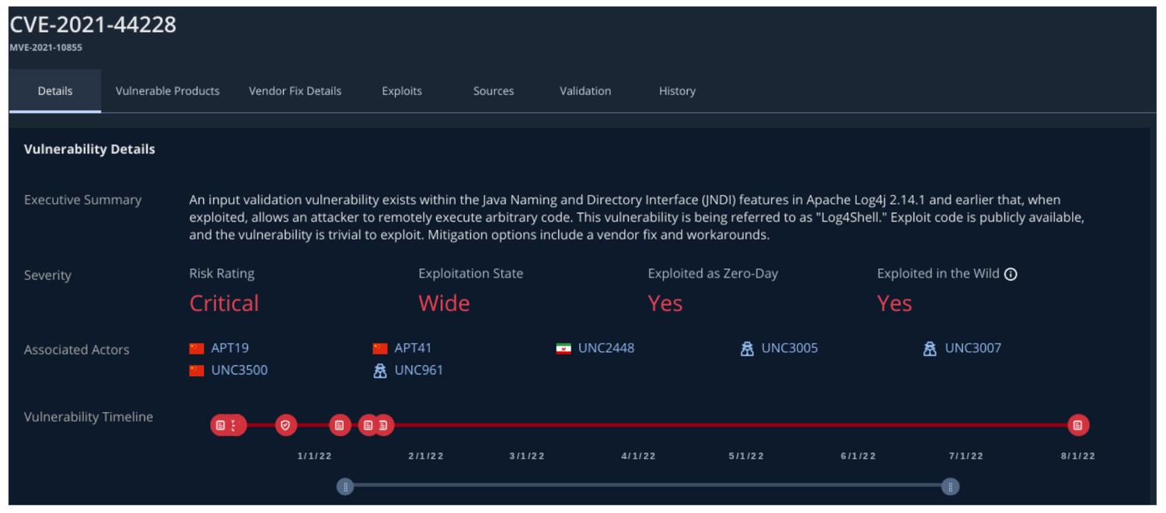The height and width of the screenshot is (513, 1166).
Task: Click the CVE-2021-44228 page title
Action: 93,25
